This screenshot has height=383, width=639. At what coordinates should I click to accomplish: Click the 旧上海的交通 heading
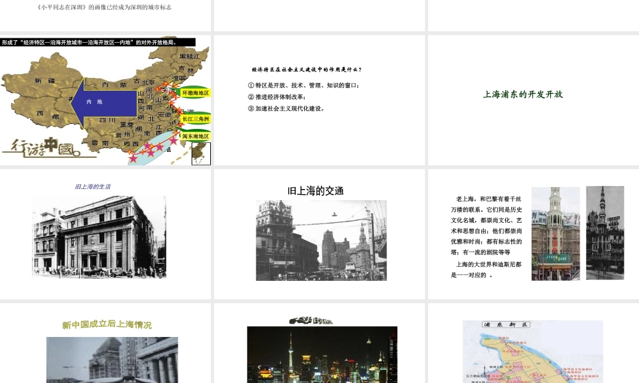[316, 190]
